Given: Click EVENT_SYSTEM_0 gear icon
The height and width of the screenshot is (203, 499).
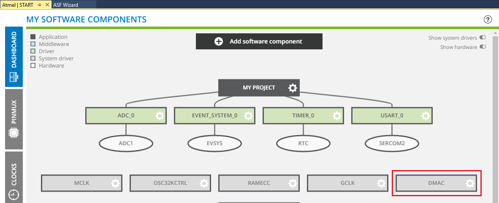Looking at the screenshot, I should [x=248, y=116].
